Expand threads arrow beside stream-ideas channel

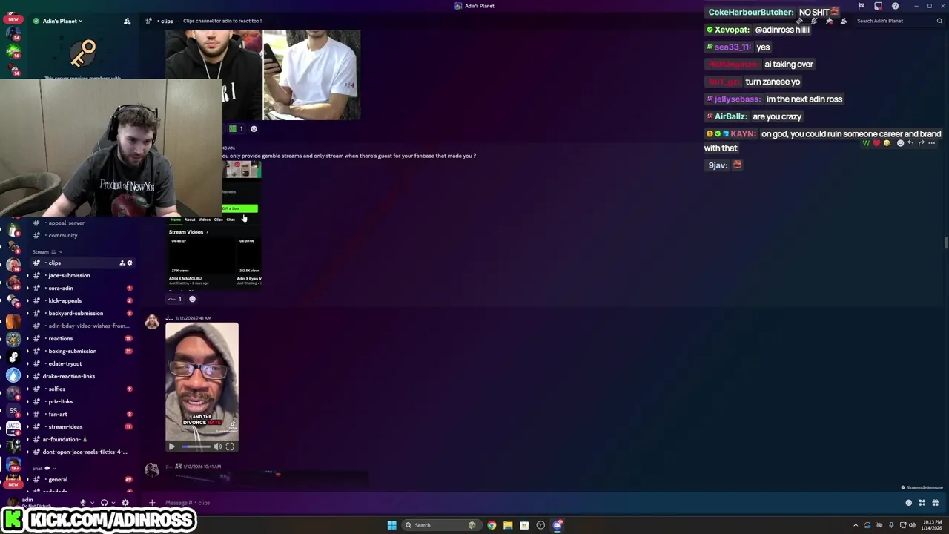(x=27, y=426)
